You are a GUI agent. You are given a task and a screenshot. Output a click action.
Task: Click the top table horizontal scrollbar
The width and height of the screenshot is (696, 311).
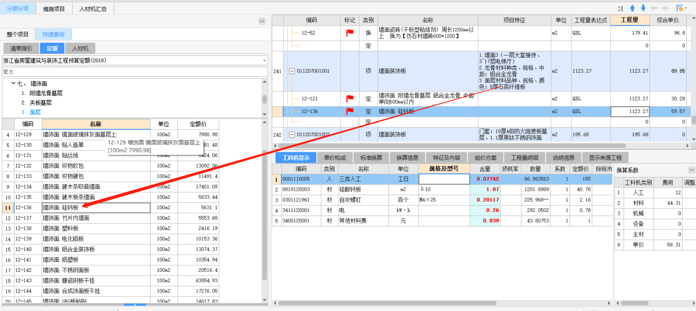click(452, 146)
